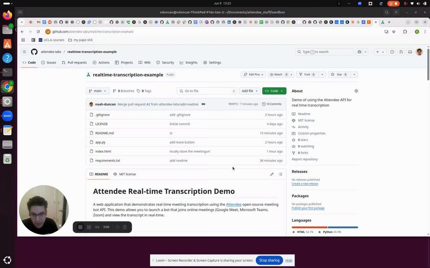Open the Star lists dropdown arrow
This screenshot has width=430, height=268.
pos(354,74)
